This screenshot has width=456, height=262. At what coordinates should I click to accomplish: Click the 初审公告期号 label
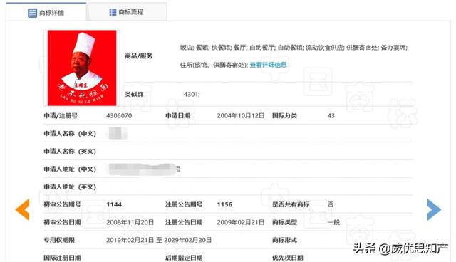[62, 204]
